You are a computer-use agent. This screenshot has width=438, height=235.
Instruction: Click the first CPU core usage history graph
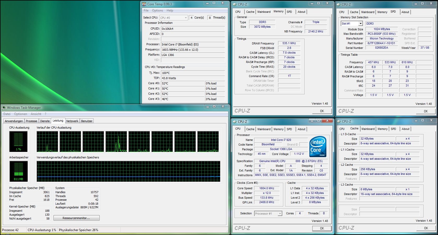coord(47,142)
